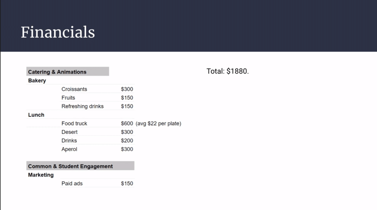Select the Croissants line item

point(74,89)
